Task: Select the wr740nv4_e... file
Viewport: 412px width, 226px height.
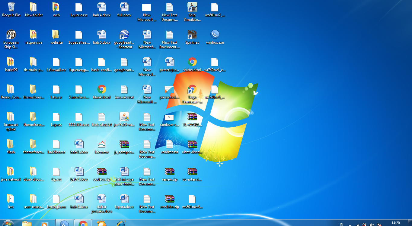Action: [x=215, y=62]
